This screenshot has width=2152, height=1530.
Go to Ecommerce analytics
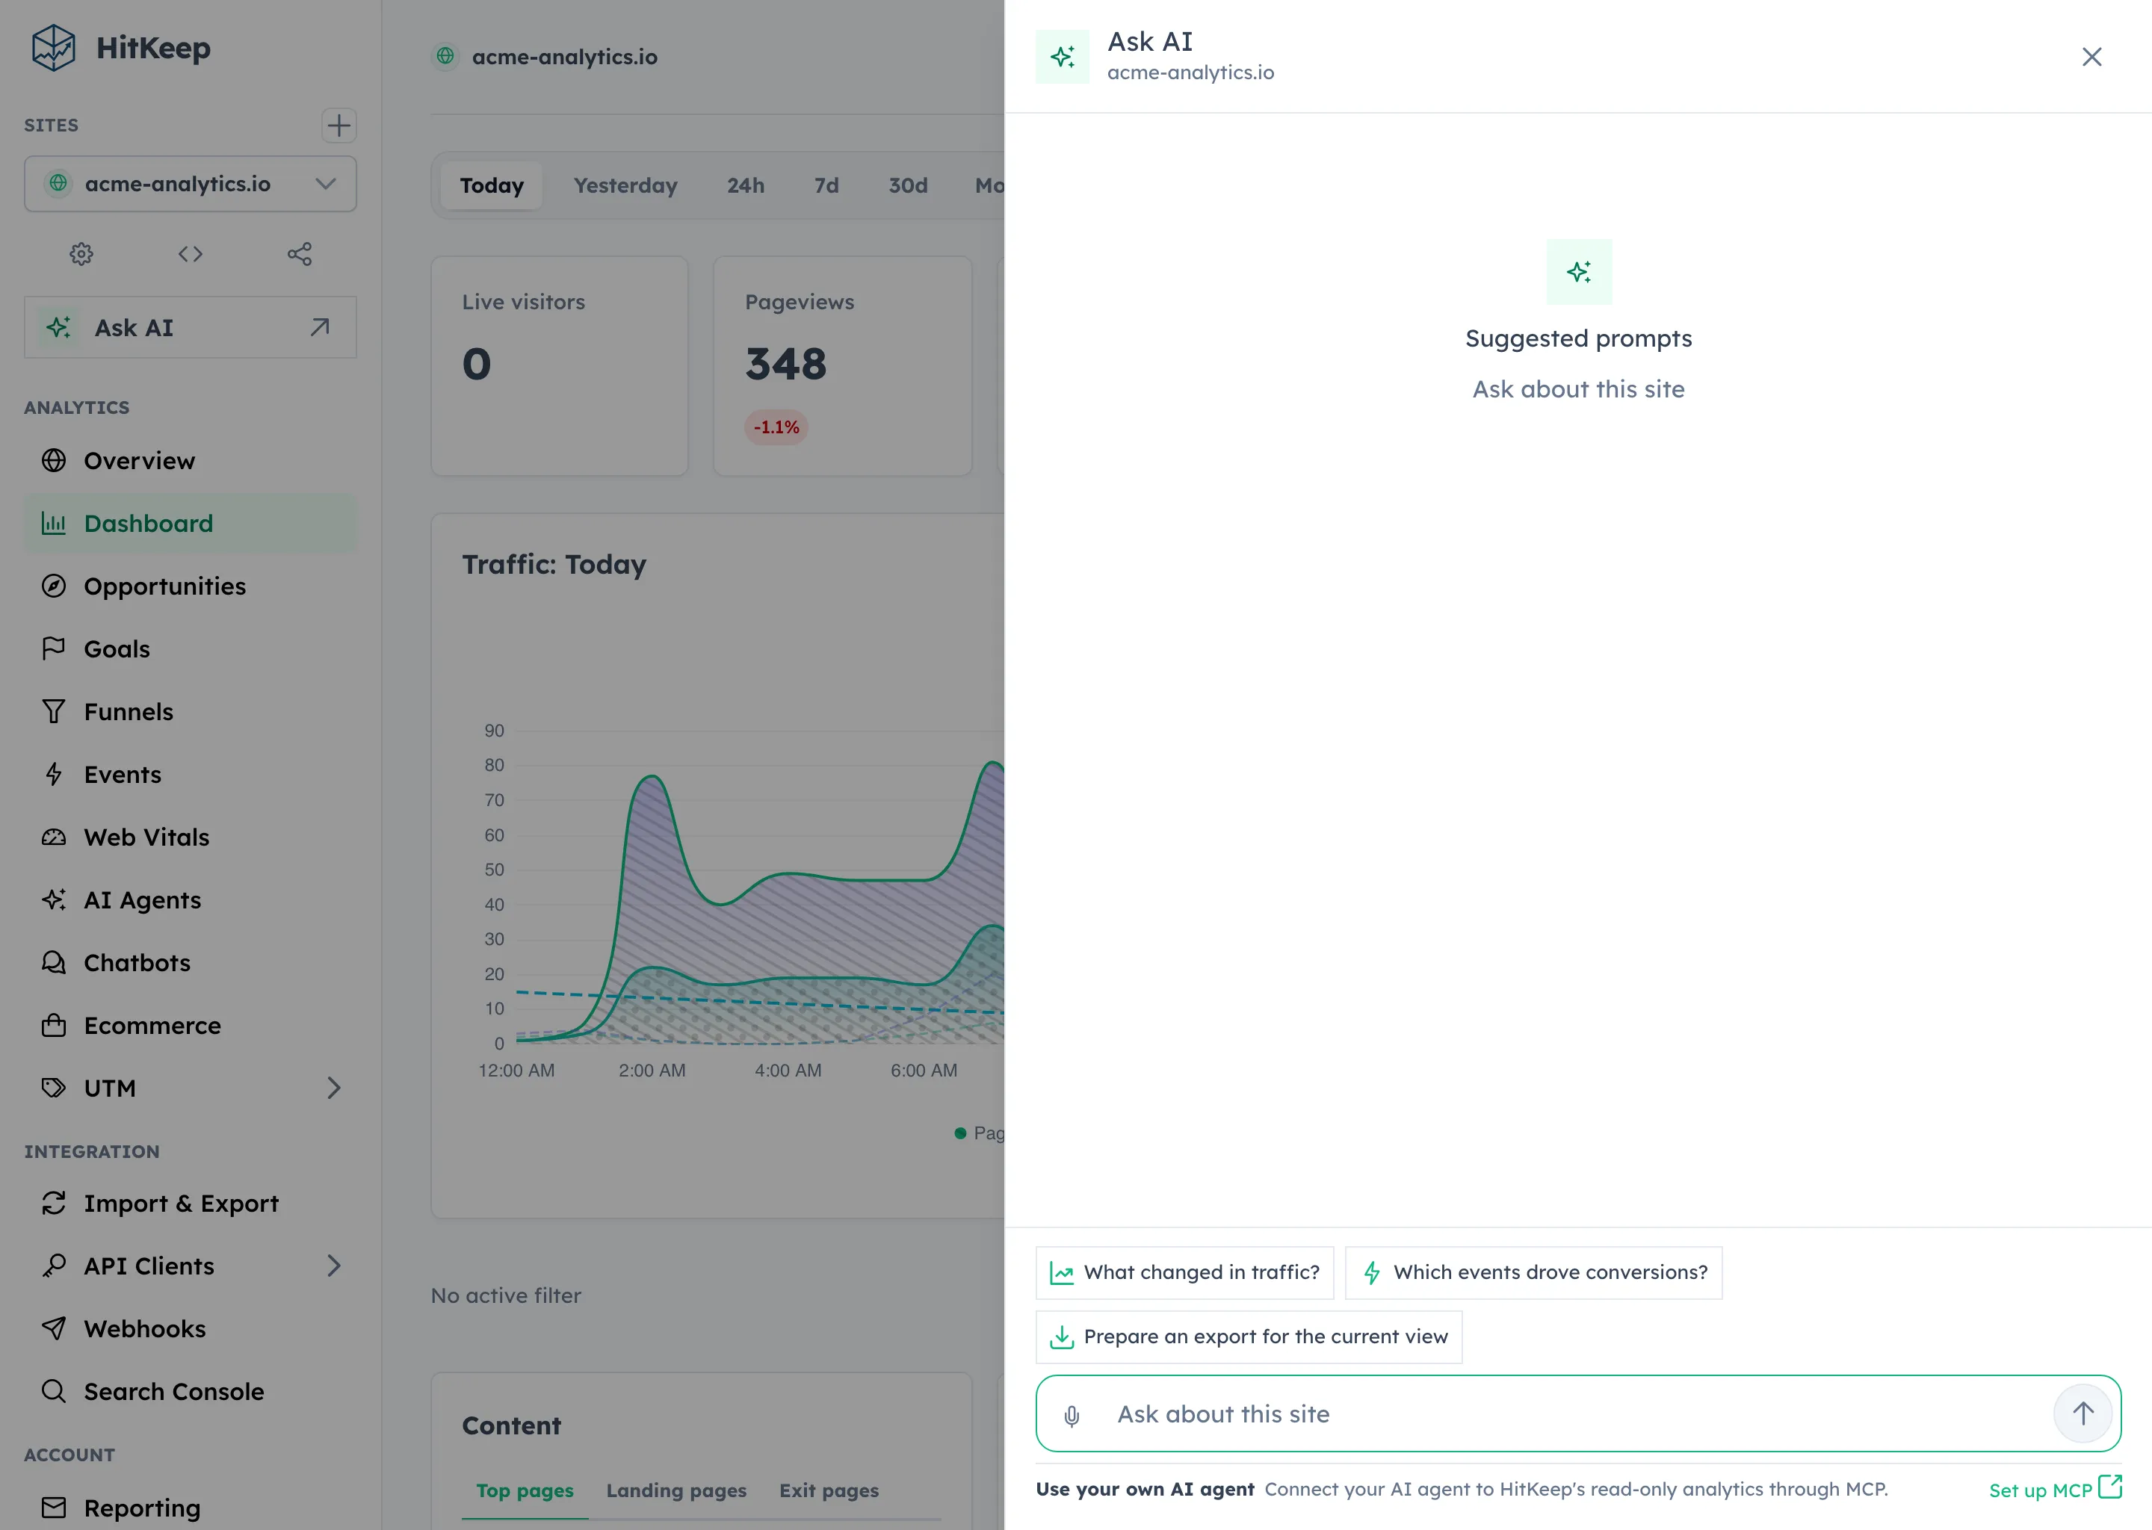(x=191, y=1025)
